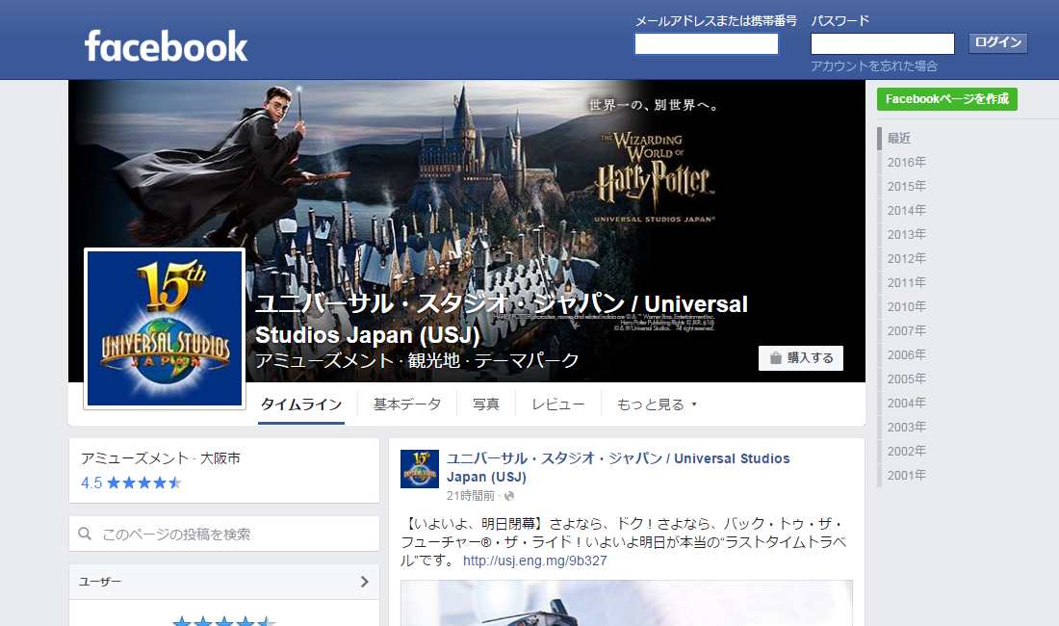This screenshot has height=626, width=1059.
Task: Click the magnifier icon in page search
Action: [x=85, y=535]
